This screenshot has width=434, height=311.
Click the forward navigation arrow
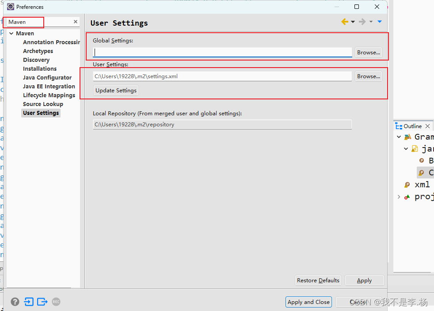pos(362,22)
